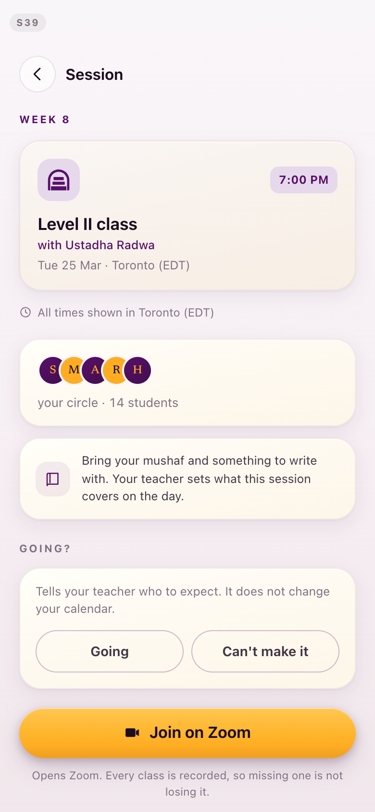Join the class on Zoom
The image size is (375, 812).
tap(187, 733)
